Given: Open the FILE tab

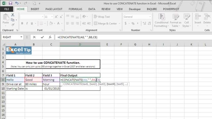Looking at the screenshot, I should [x=7, y=9].
